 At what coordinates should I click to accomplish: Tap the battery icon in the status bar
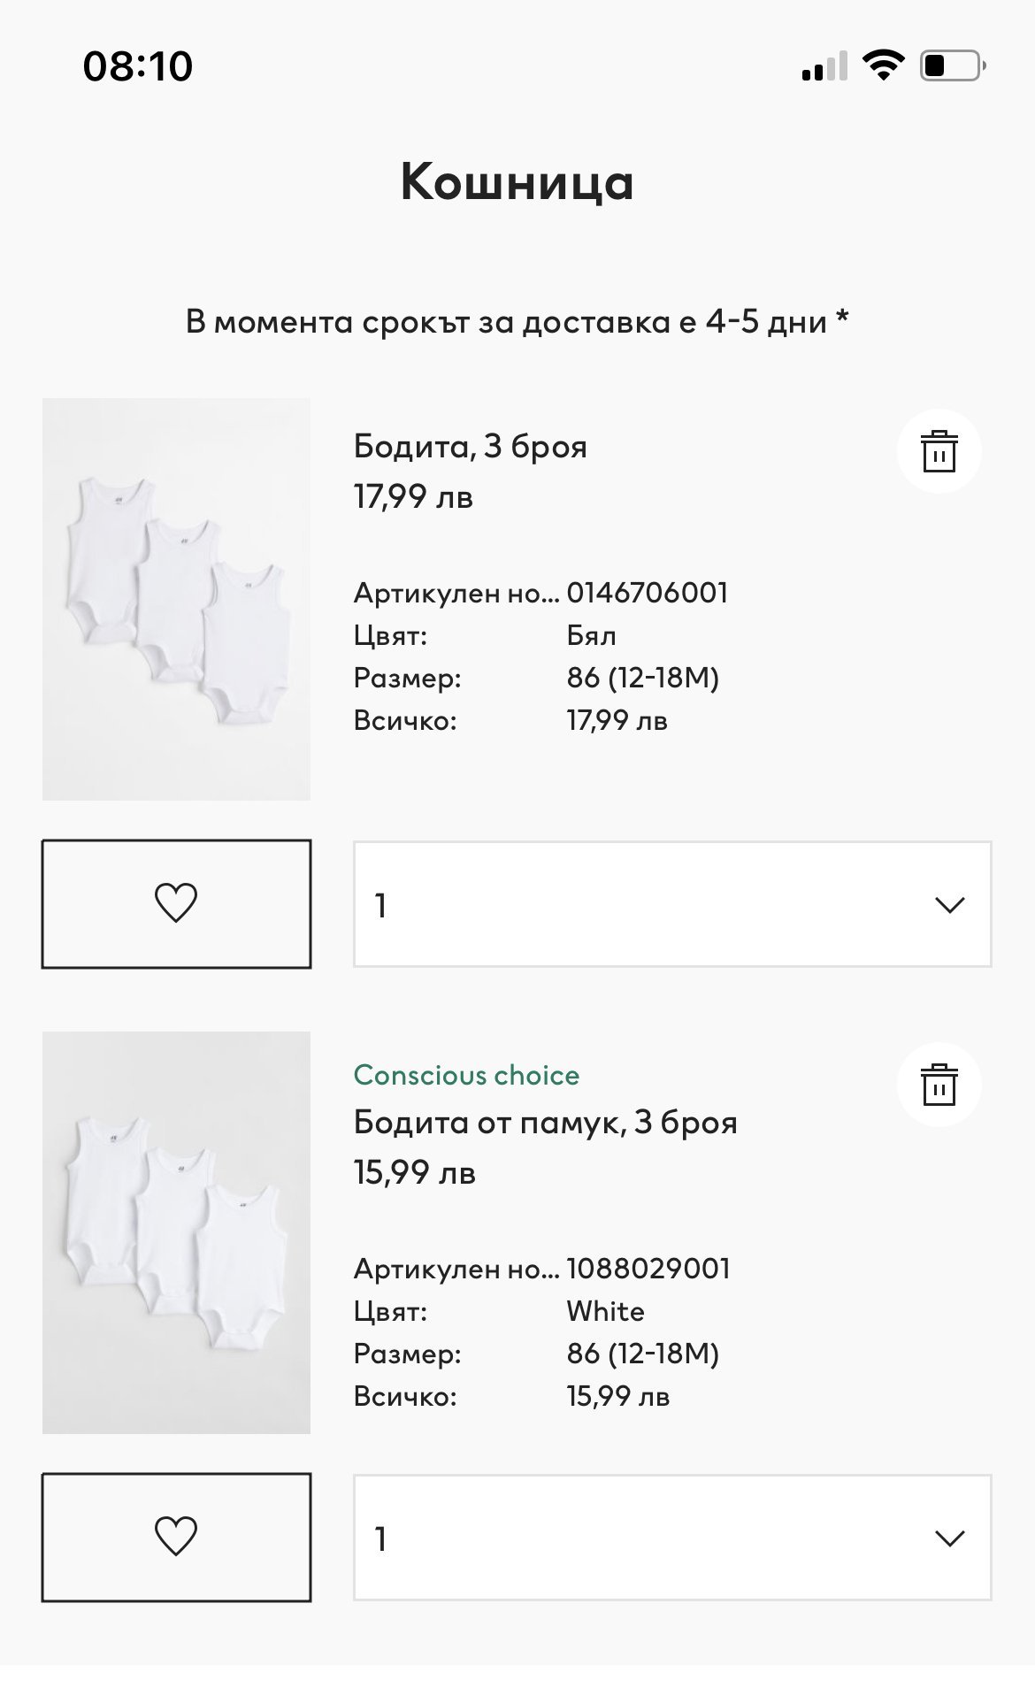(953, 65)
